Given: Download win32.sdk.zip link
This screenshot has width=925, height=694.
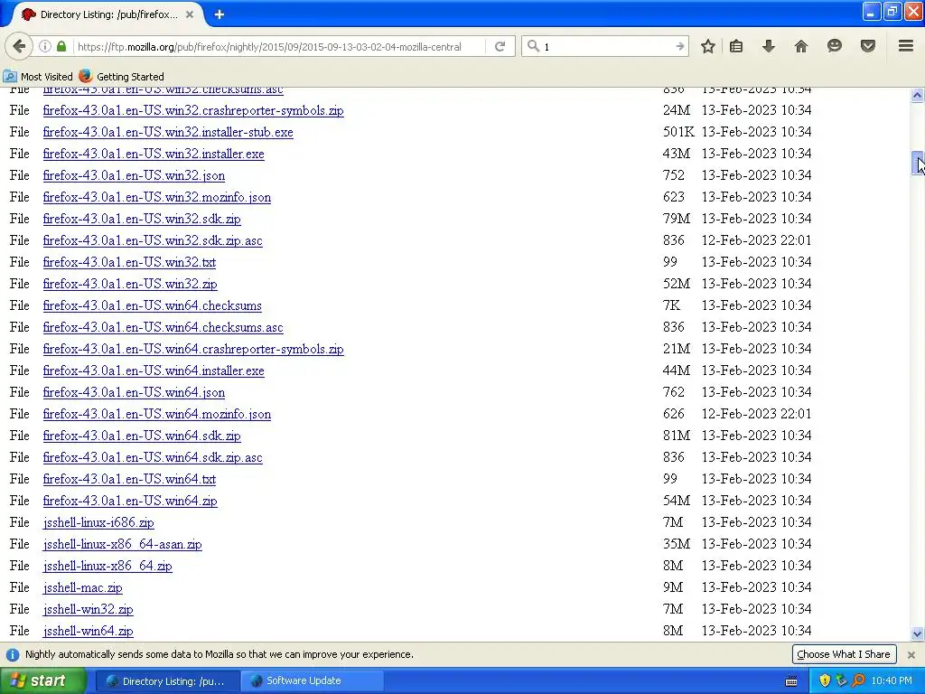Looking at the screenshot, I should [x=142, y=219].
